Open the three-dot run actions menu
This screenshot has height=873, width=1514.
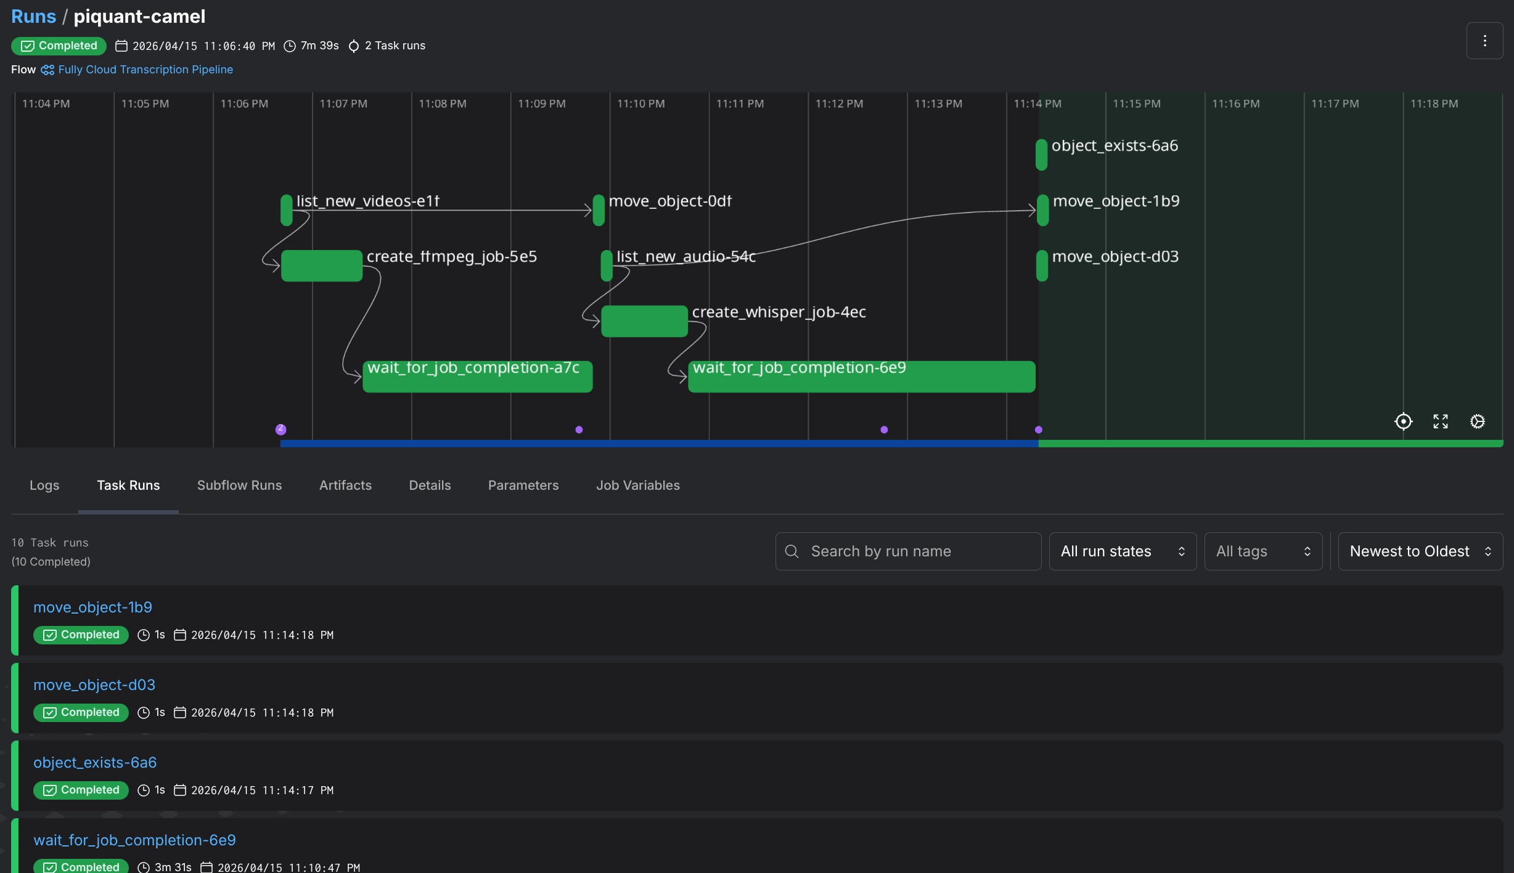[x=1484, y=41]
